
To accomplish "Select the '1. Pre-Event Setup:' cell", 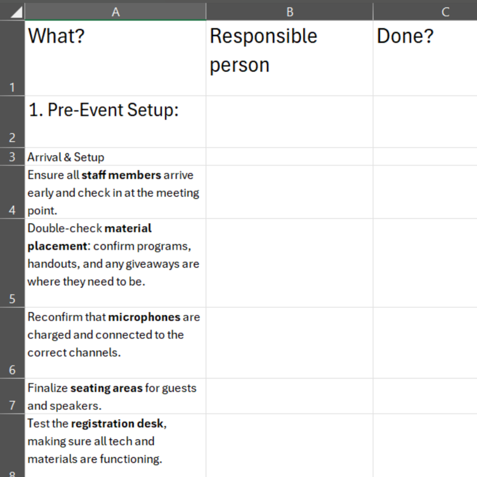I will [x=115, y=122].
